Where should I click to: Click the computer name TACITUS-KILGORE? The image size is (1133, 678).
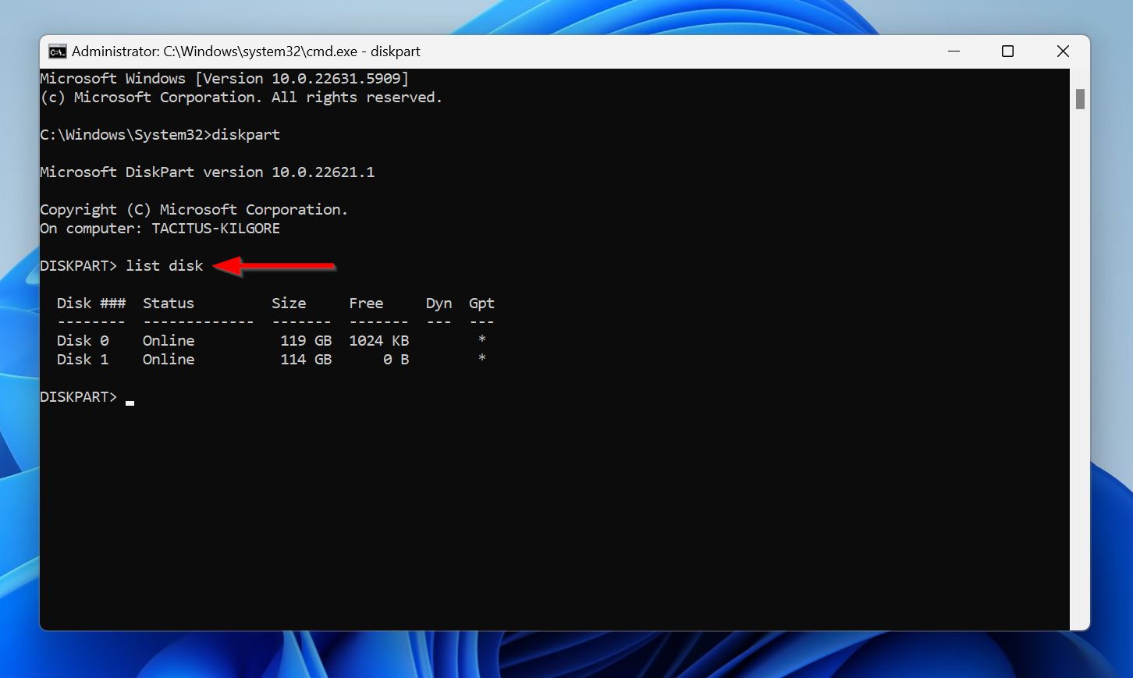tap(216, 228)
